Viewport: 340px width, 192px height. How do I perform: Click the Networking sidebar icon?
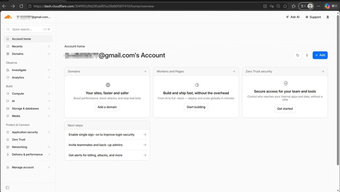point(8,147)
